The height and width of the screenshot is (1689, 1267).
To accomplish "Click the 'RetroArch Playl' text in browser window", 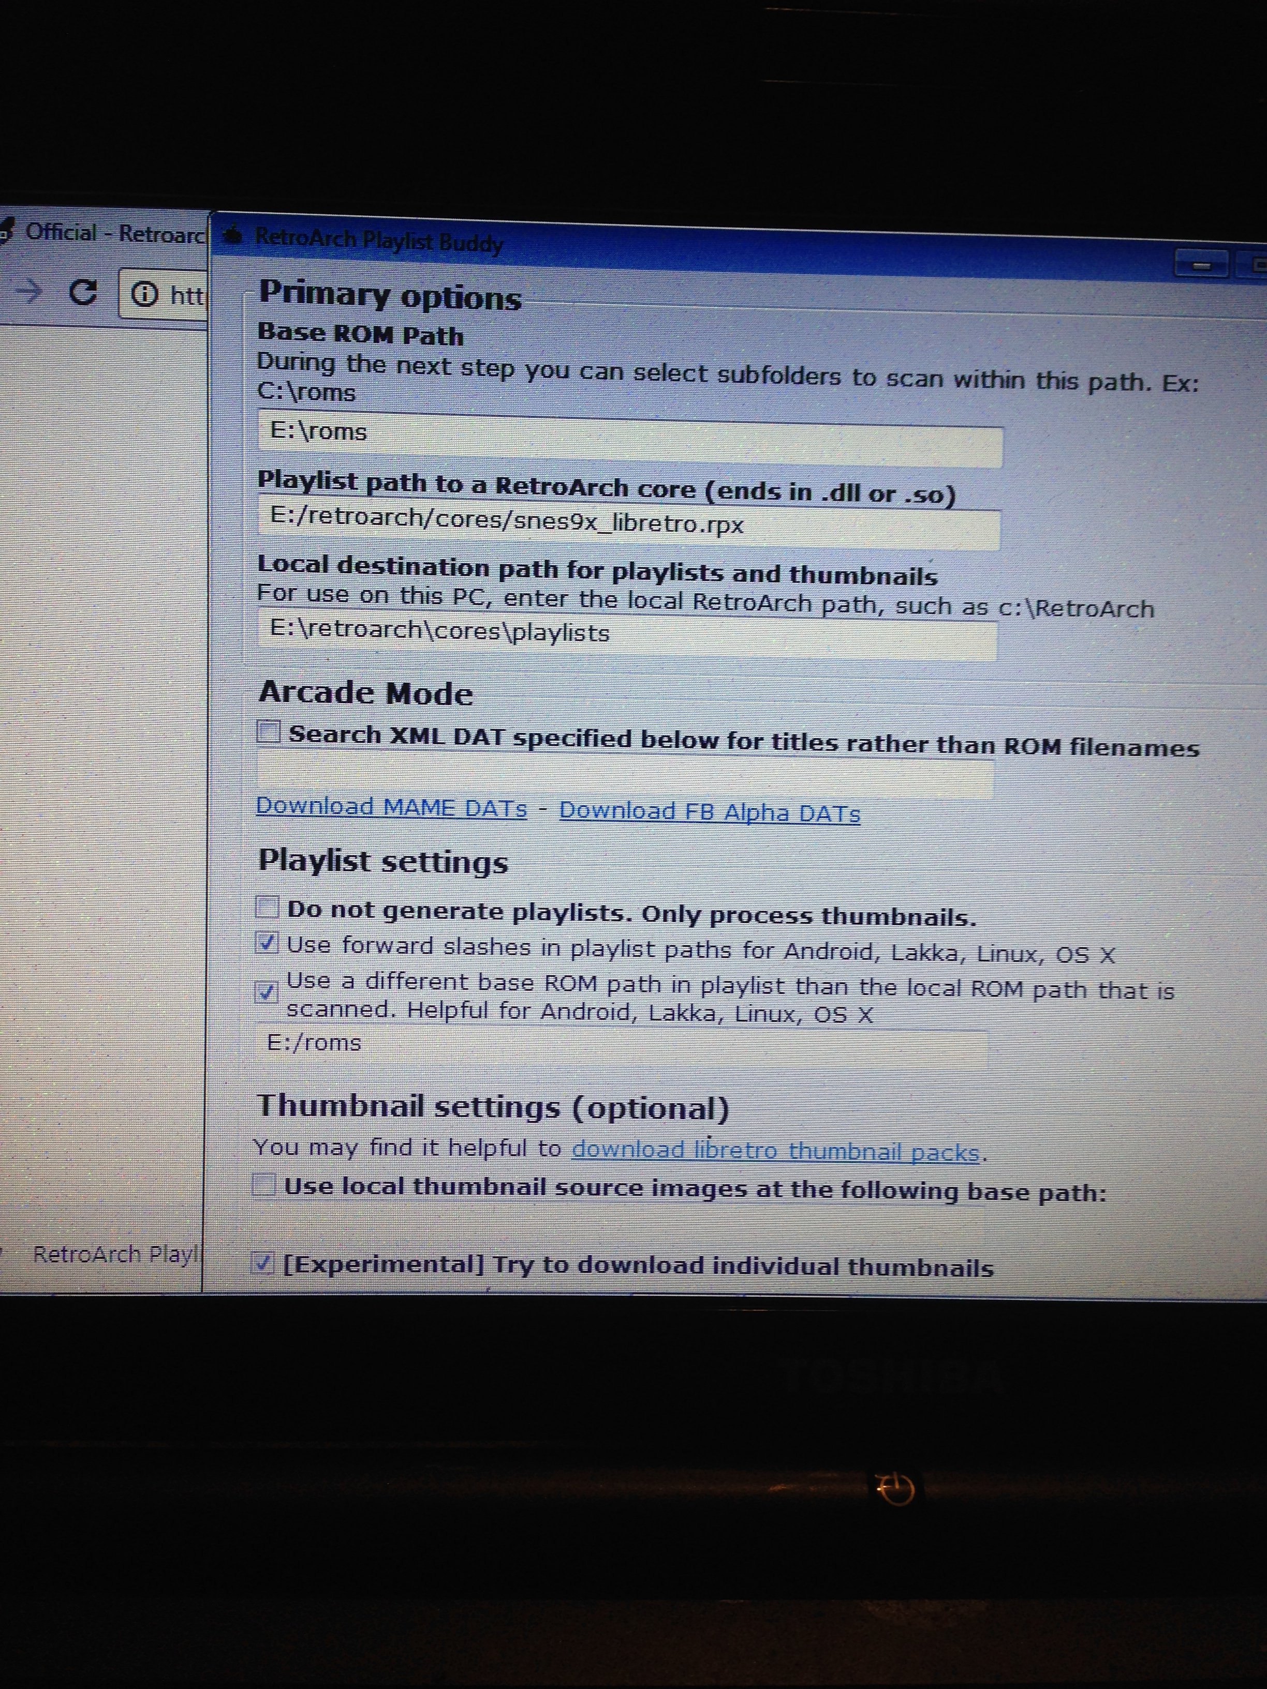I will (x=116, y=1254).
